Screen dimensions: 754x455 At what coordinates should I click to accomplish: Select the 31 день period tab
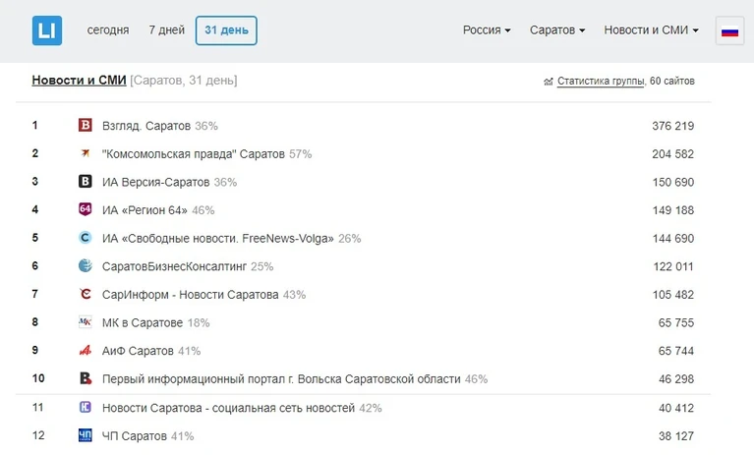pyautogui.click(x=226, y=30)
